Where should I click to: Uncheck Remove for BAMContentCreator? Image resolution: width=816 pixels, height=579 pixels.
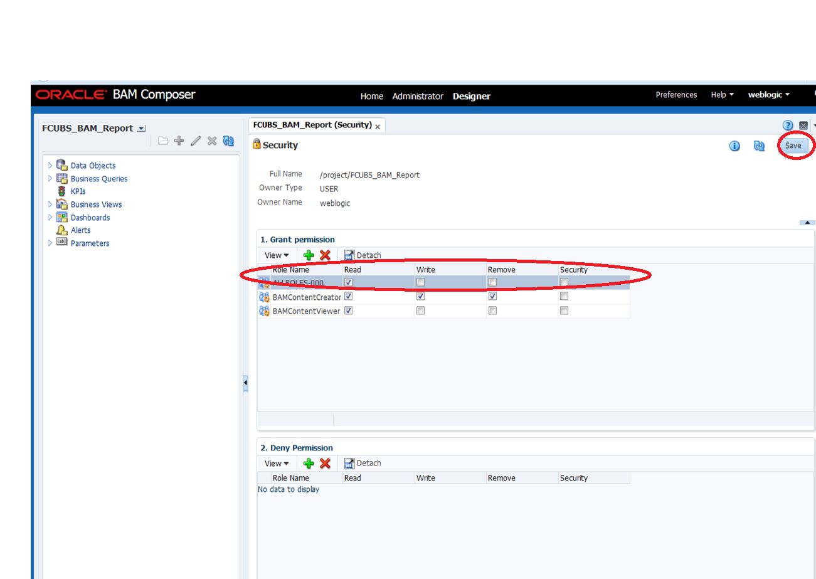[493, 296]
